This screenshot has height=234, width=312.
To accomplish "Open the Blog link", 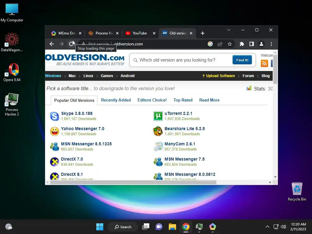I will click(265, 76).
